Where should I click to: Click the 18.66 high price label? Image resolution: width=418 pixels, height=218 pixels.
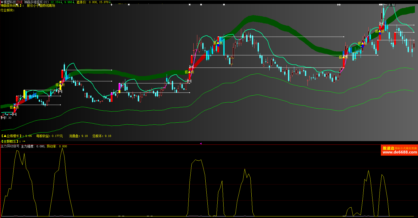pos(391,5)
